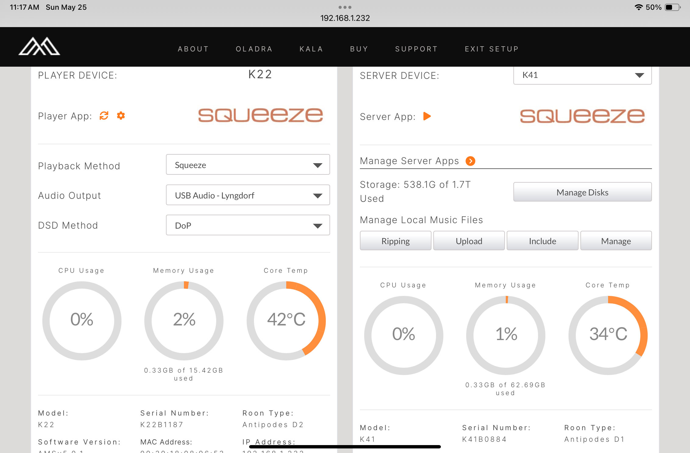Click the player Model K22 value

pyautogui.click(x=46, y=424)
